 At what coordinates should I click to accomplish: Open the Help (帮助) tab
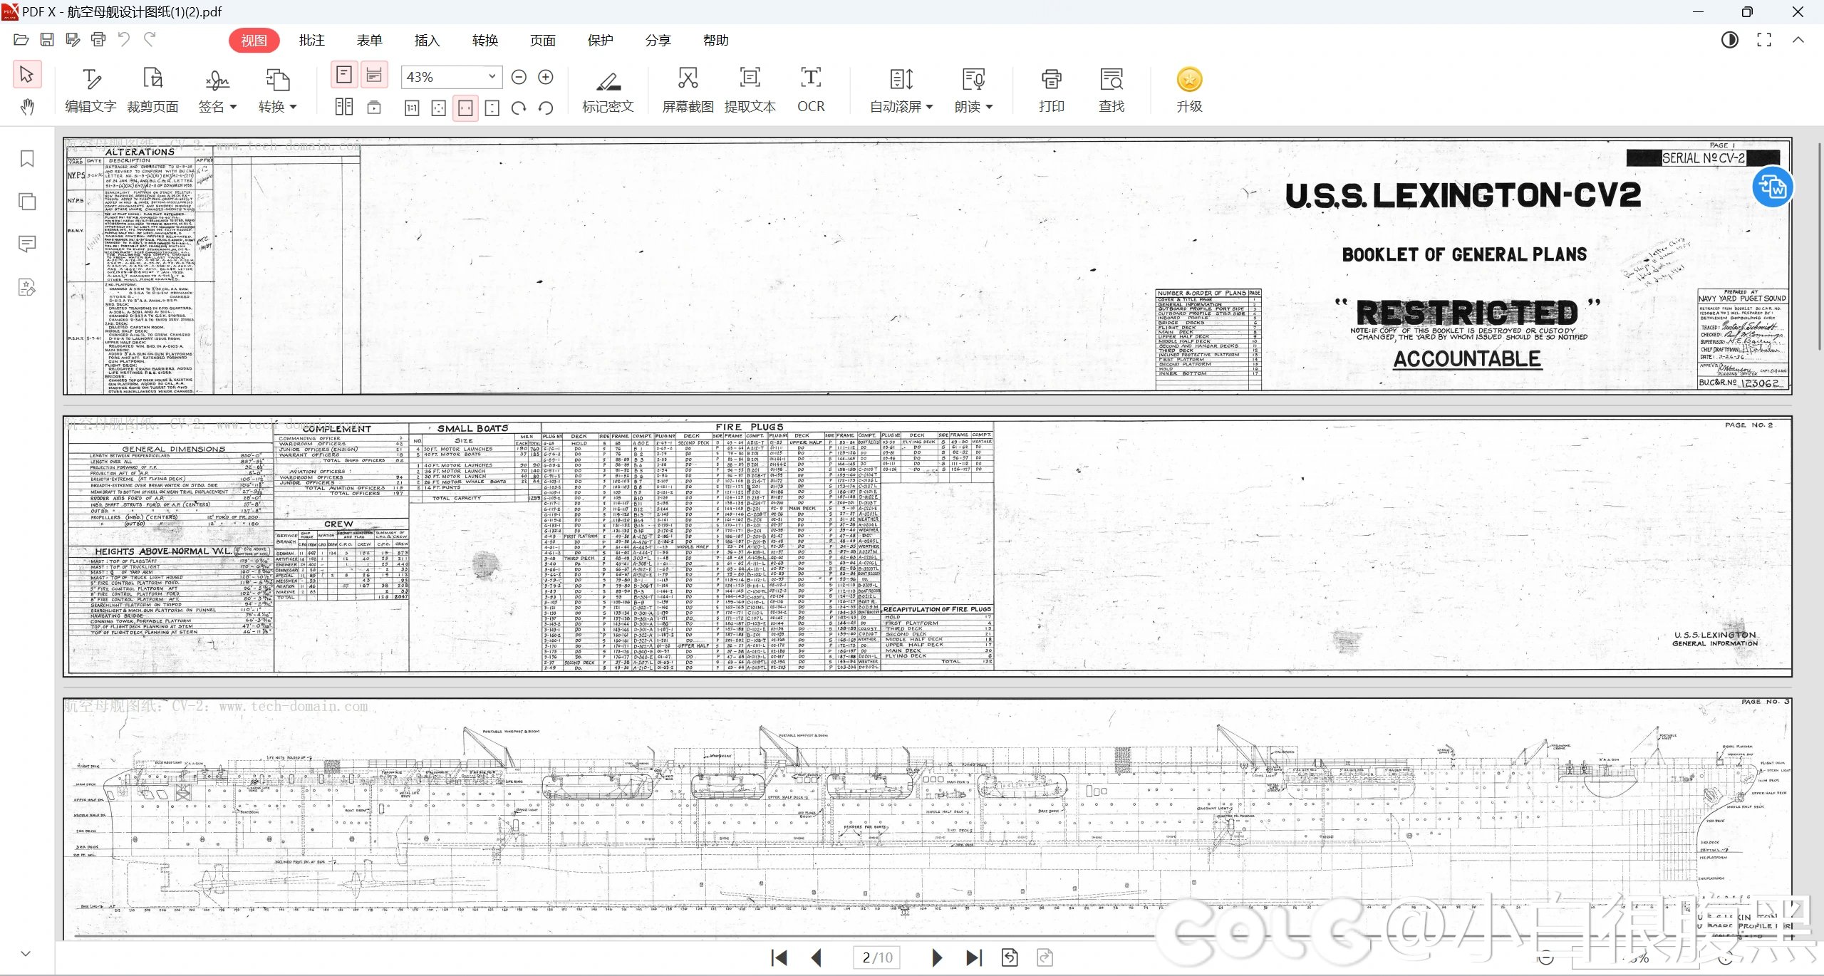716,41
